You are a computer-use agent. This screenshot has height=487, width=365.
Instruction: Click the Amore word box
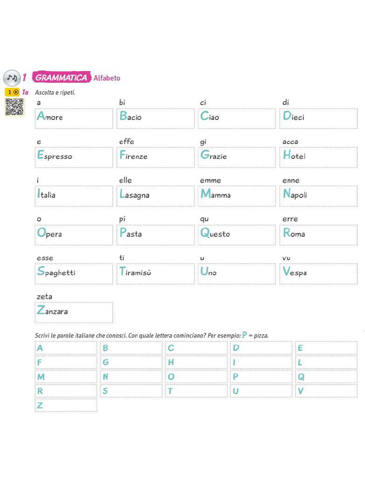coord(74,118)
